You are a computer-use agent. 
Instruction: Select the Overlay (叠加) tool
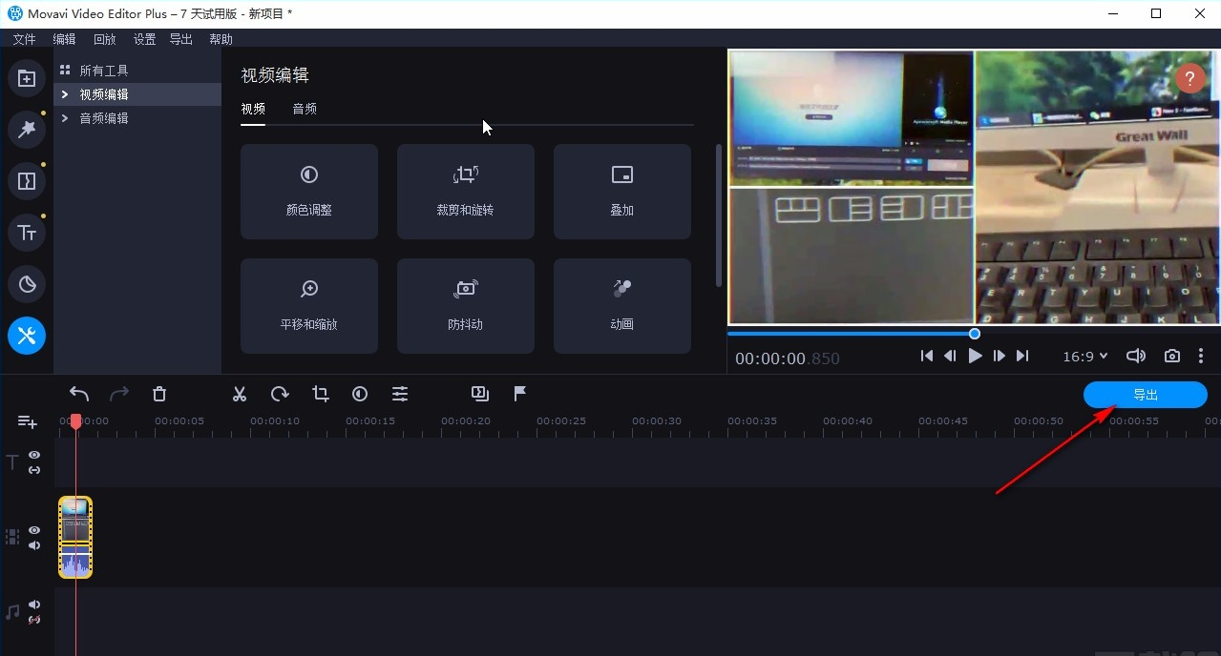(622, 192)
